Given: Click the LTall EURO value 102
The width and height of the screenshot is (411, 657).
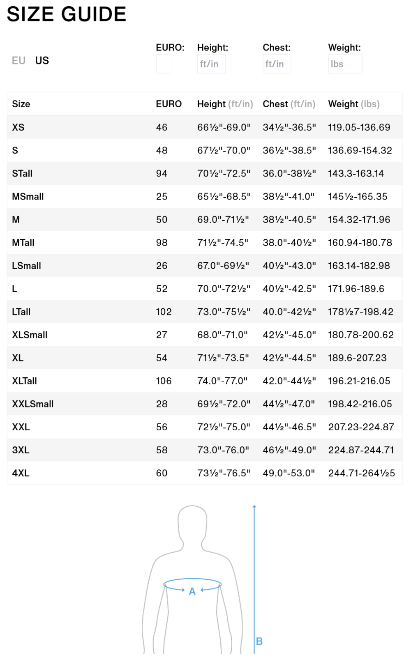Looking at the screenshot, I should click(164, 312).
